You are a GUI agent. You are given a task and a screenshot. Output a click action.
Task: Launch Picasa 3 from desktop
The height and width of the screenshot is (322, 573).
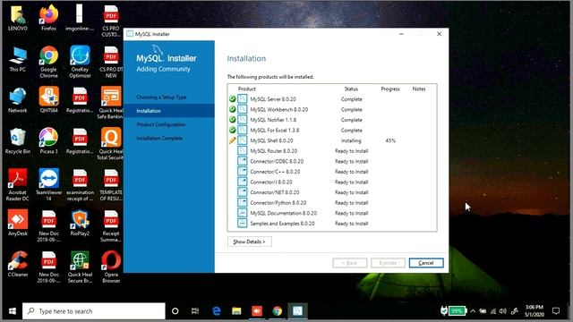(48, 141)
